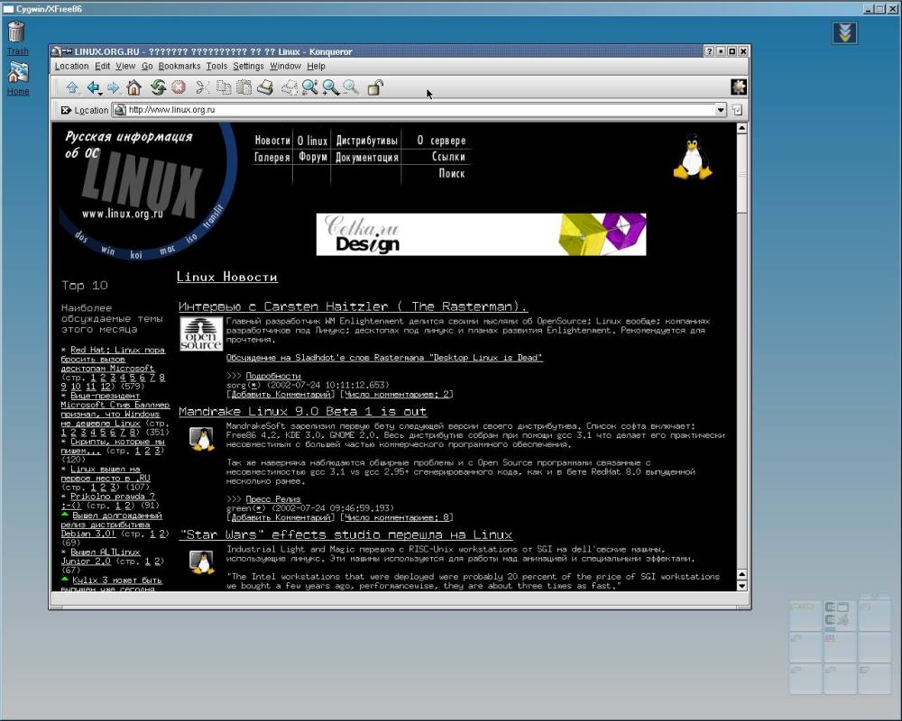This screenshot has width=902, height=721.
Task: Click the arrow icon in desktop top-right corner
Action: tap(844, 32)
